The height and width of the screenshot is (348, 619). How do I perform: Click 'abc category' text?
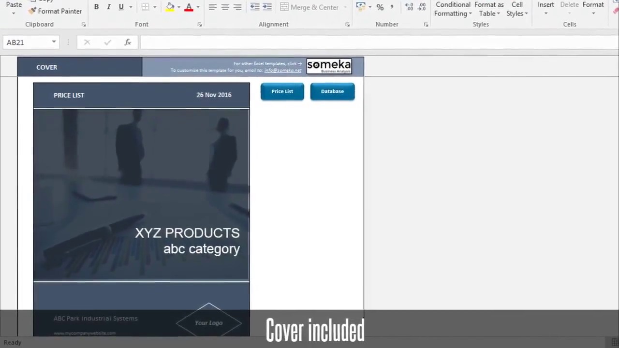click(202, 249)
